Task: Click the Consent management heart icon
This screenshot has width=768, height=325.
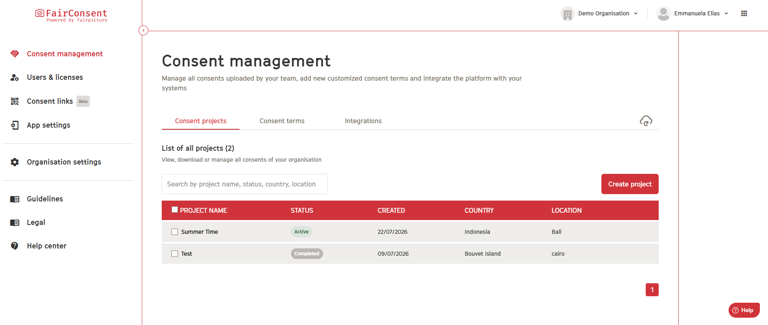Action: tap(15, 54)
